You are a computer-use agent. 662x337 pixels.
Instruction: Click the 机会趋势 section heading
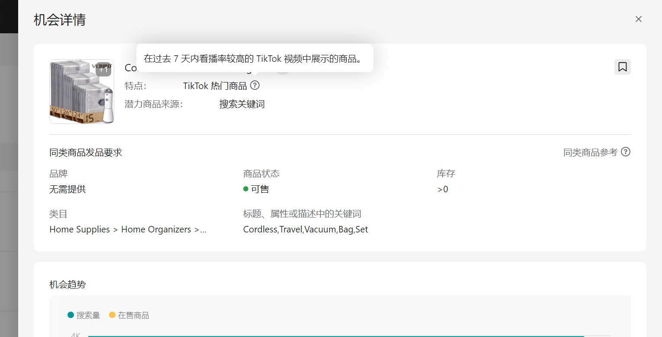[x=68, y=284]
